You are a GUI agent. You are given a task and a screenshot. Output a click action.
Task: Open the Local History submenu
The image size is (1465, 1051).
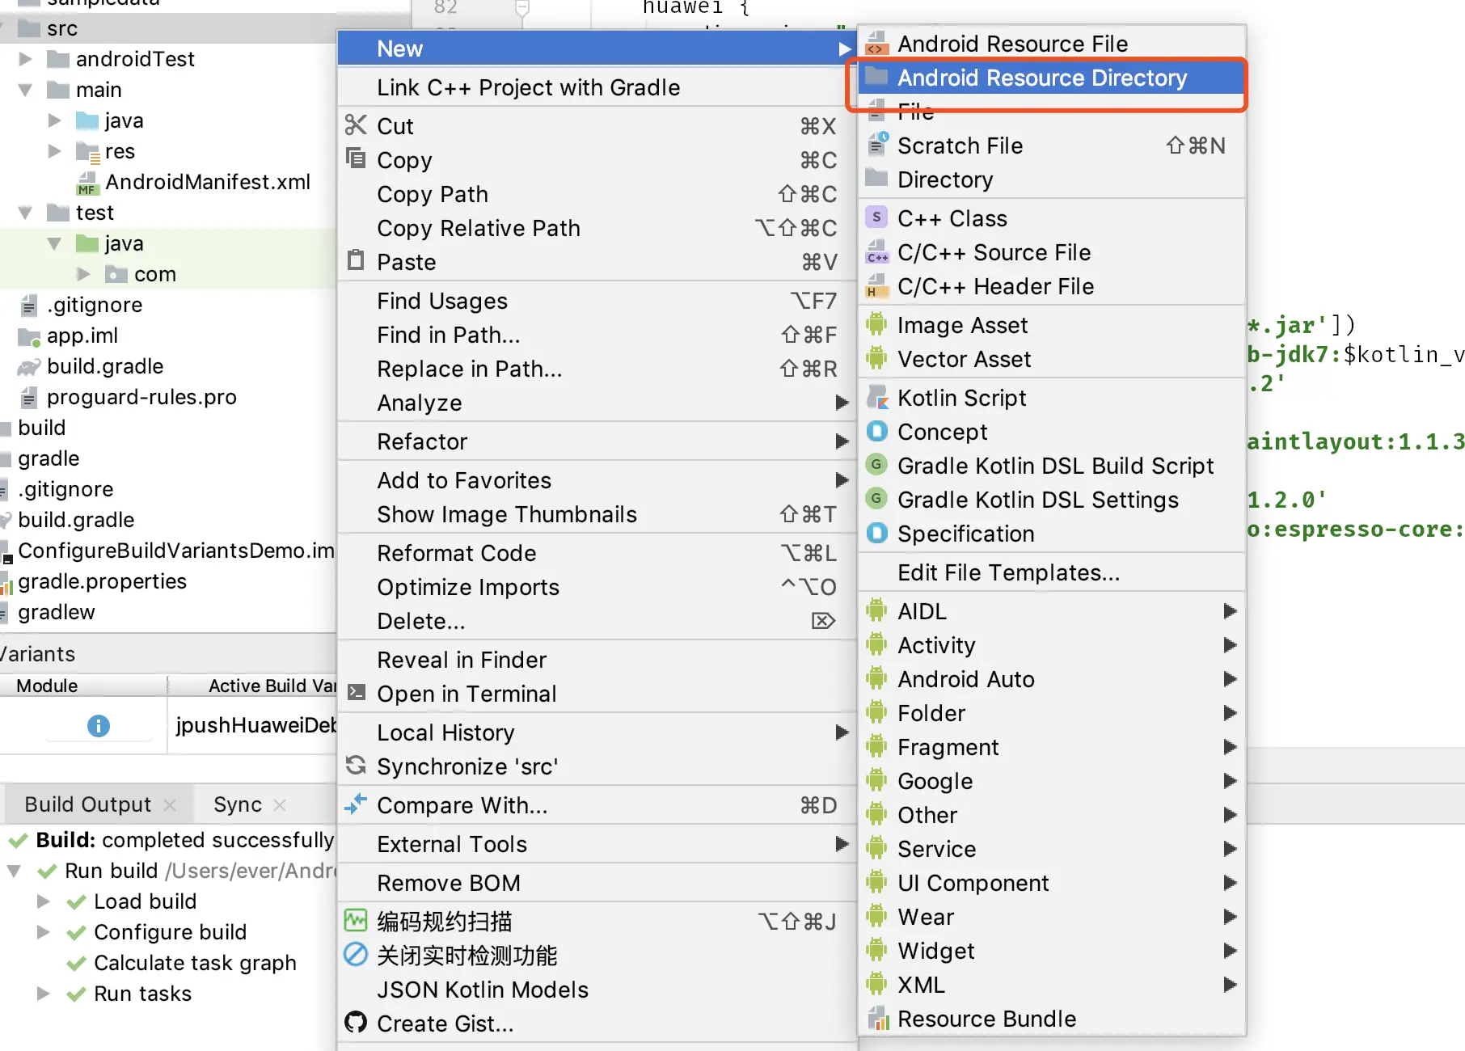[597, 732]
